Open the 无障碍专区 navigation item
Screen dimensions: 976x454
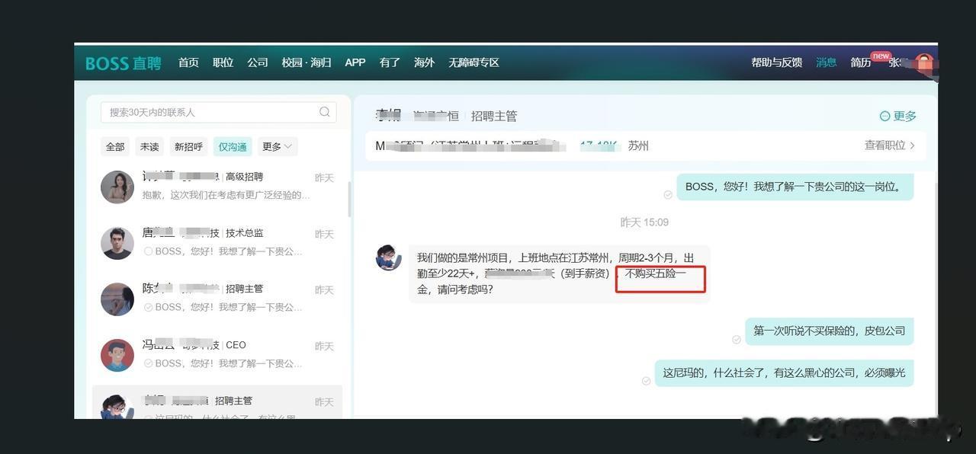(x=474, y=62)
